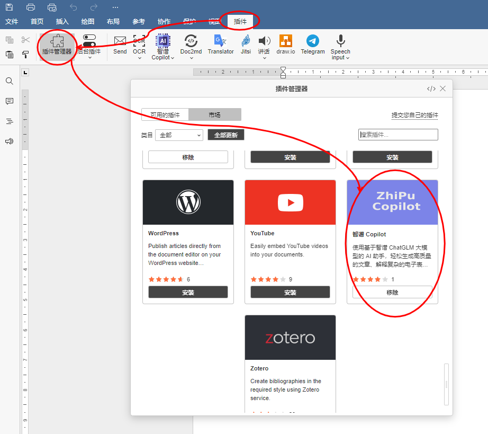Remove the 智谱 Copilot plugin
Screen dimensions: 488x434
[392, 292]
